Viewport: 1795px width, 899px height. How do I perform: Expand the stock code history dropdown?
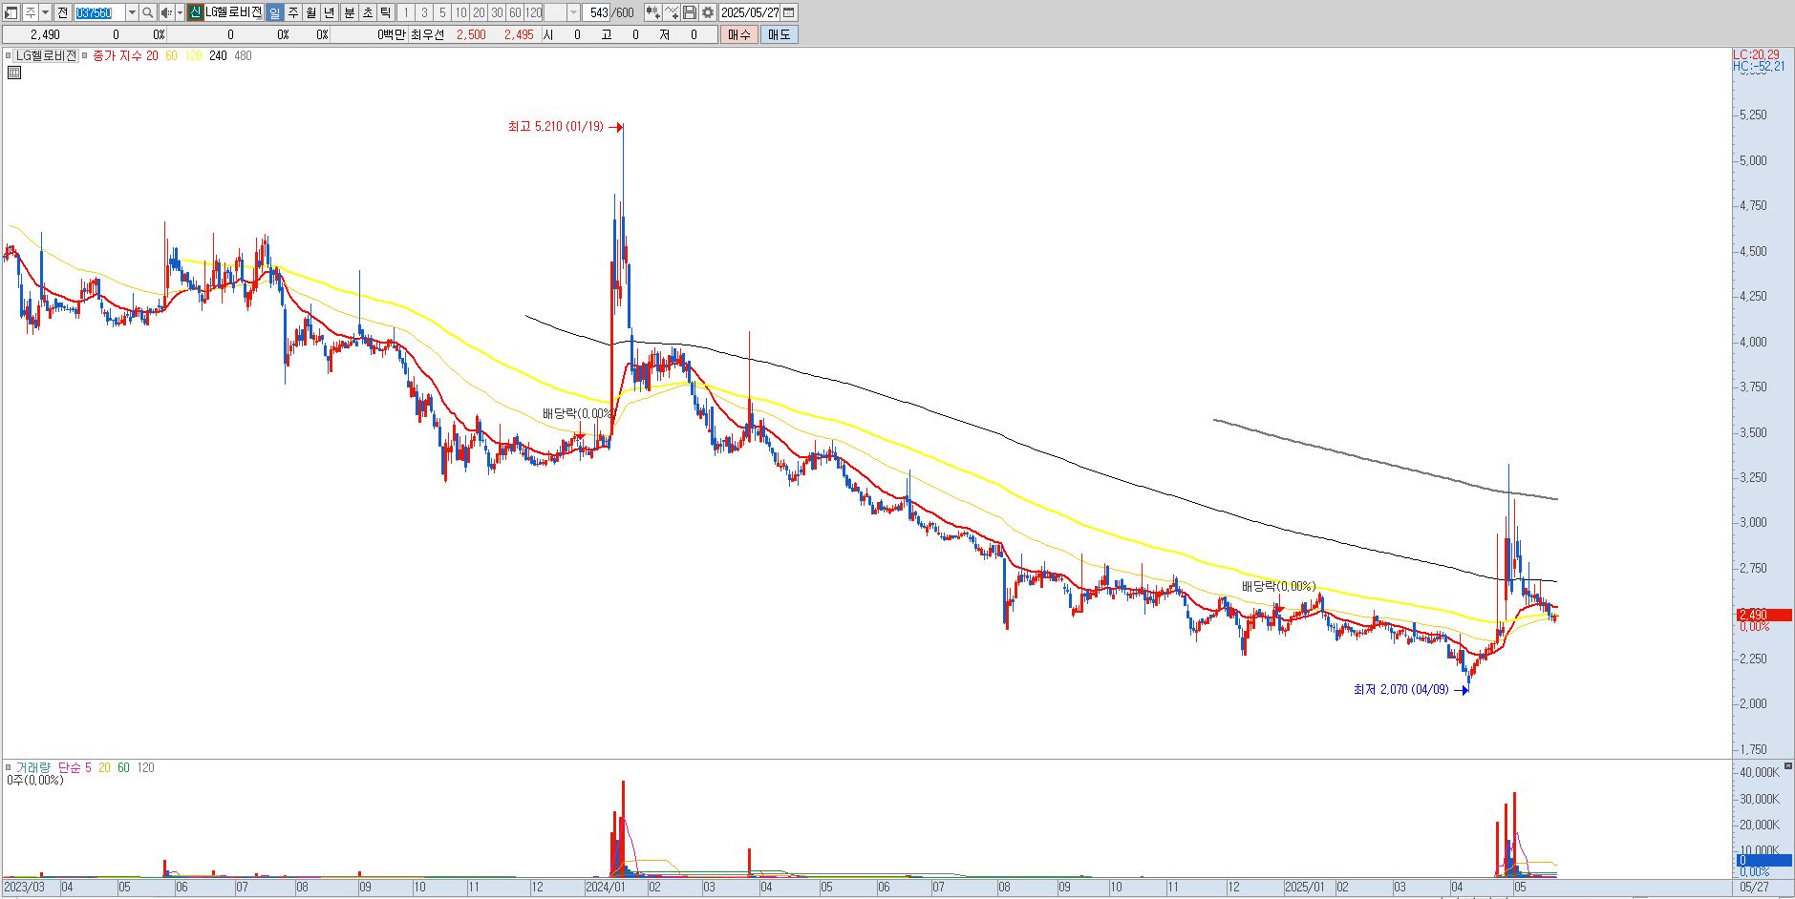(132, 12)
